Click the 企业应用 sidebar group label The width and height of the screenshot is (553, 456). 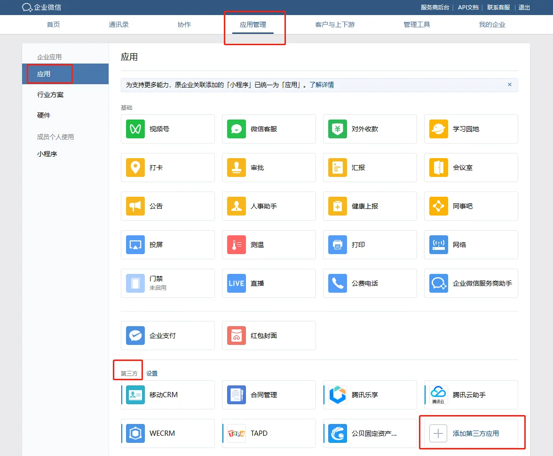[49, 57]
